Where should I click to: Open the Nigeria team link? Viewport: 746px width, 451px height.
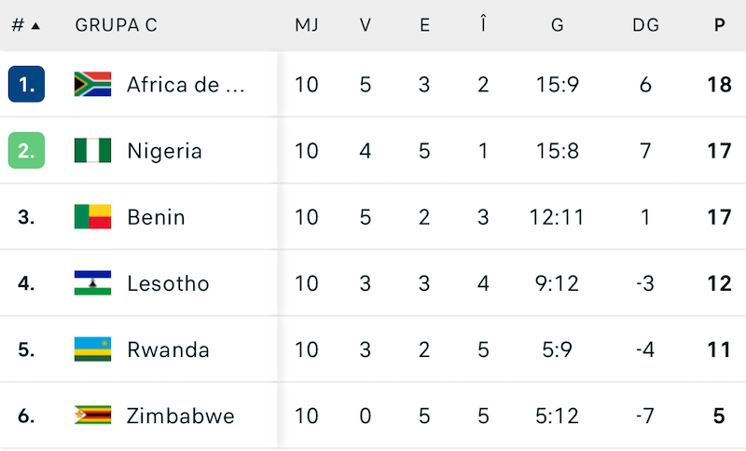point(164,151)
